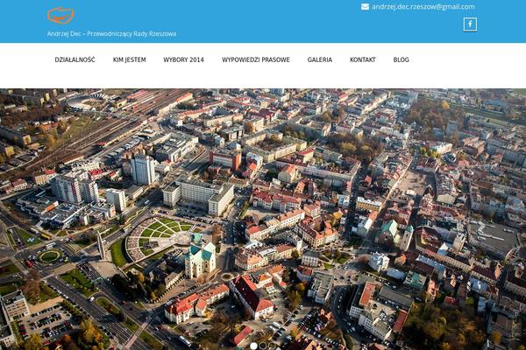Open the Działalność menu item
526x350 pixels.
[75, 59]
